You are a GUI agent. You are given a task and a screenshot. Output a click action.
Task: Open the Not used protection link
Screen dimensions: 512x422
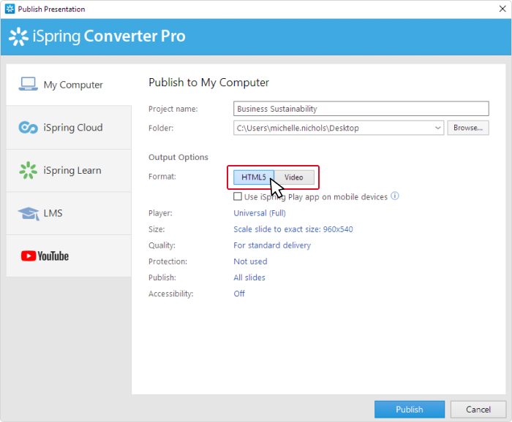click(x=250, y=261)
